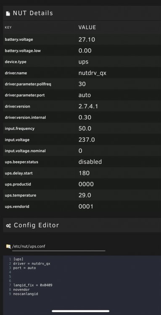This screenshot has width=161, height=315.
Task: Click the noscanlangid line in editor
Action: click(x=26, y=294)
